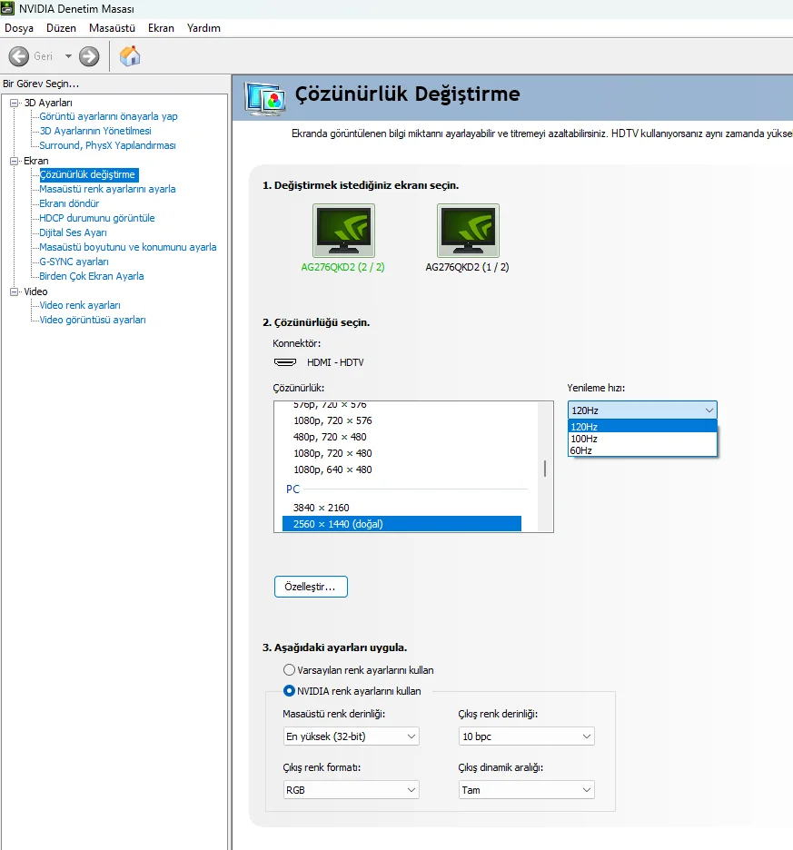Screen dimensions: 793x850
Task: Choose 100Hz in refresh rate list
Action: point(642,439)
